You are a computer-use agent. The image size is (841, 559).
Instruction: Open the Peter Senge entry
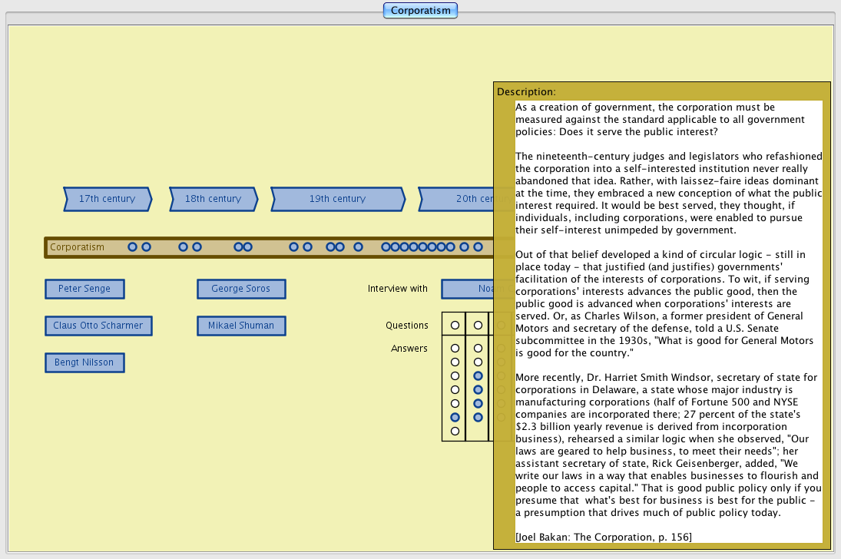84,289
